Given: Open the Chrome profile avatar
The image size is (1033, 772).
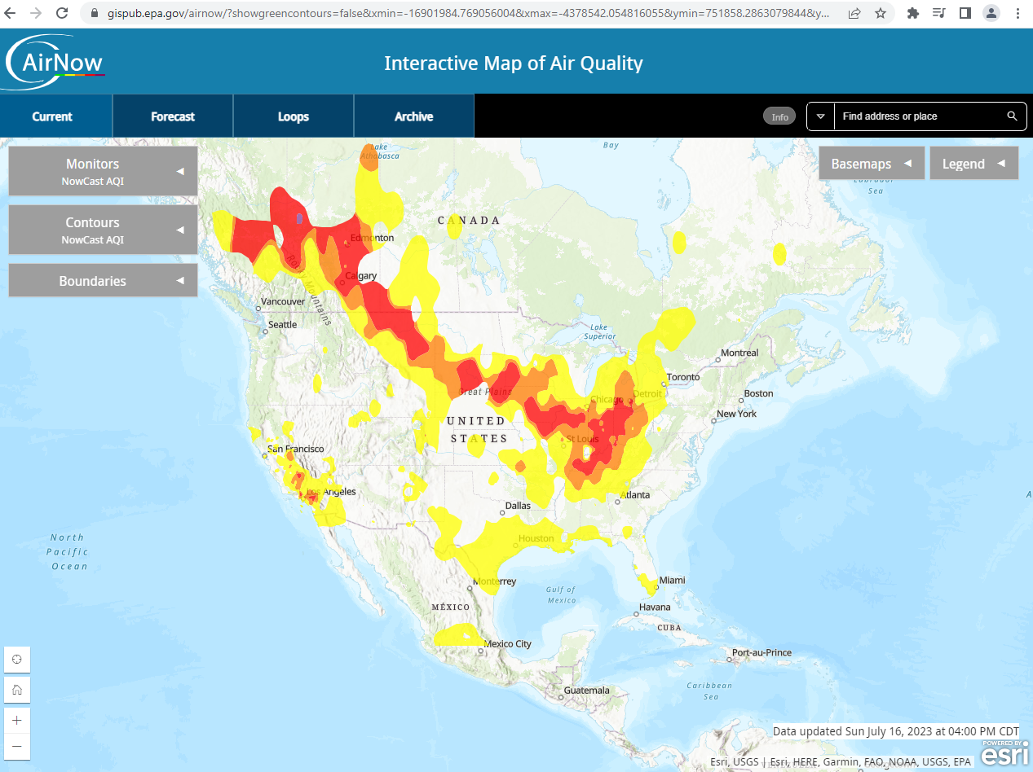Looking at the screenshot, I should coord(991,13).
